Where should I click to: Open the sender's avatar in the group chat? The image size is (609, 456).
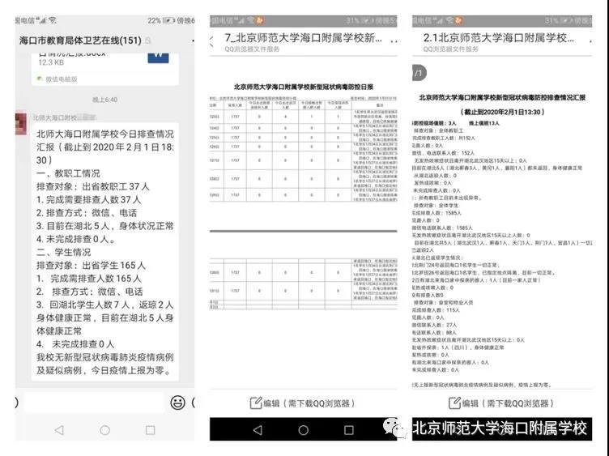click(x=21, y=123)
